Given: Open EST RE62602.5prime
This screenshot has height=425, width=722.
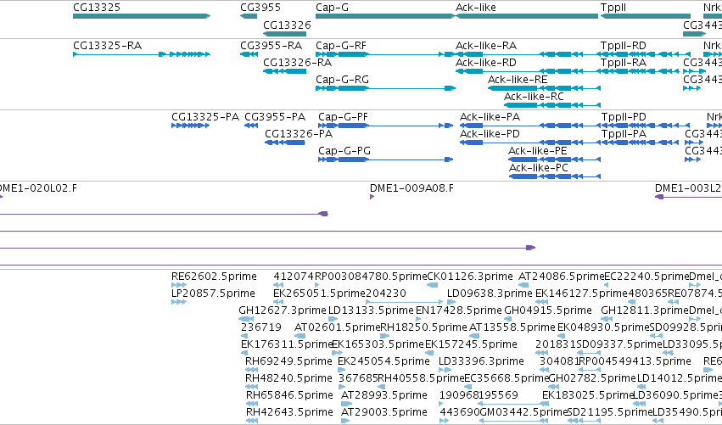Looking at the screenshot, I should [214, 277].
